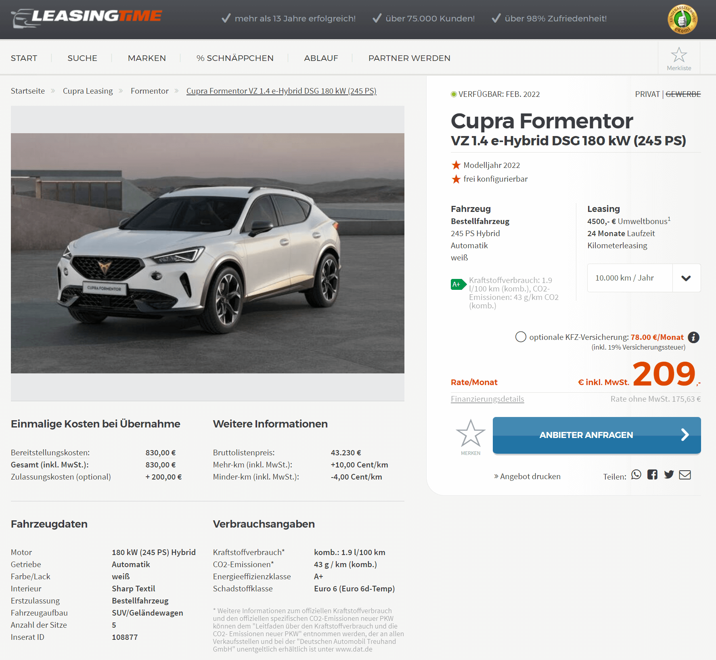Screen dimensions: 716x660
Task: Share the offer on Twitter
Action: tap(669, 475)
